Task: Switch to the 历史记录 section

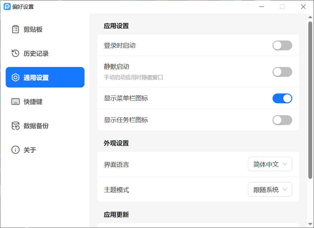Action: 45,53
